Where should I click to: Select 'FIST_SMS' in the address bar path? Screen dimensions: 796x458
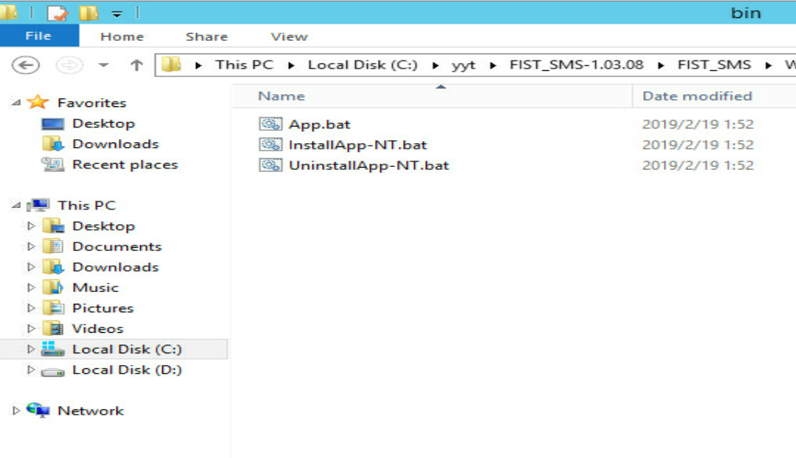pyautogui.click(x=714, y=65)
